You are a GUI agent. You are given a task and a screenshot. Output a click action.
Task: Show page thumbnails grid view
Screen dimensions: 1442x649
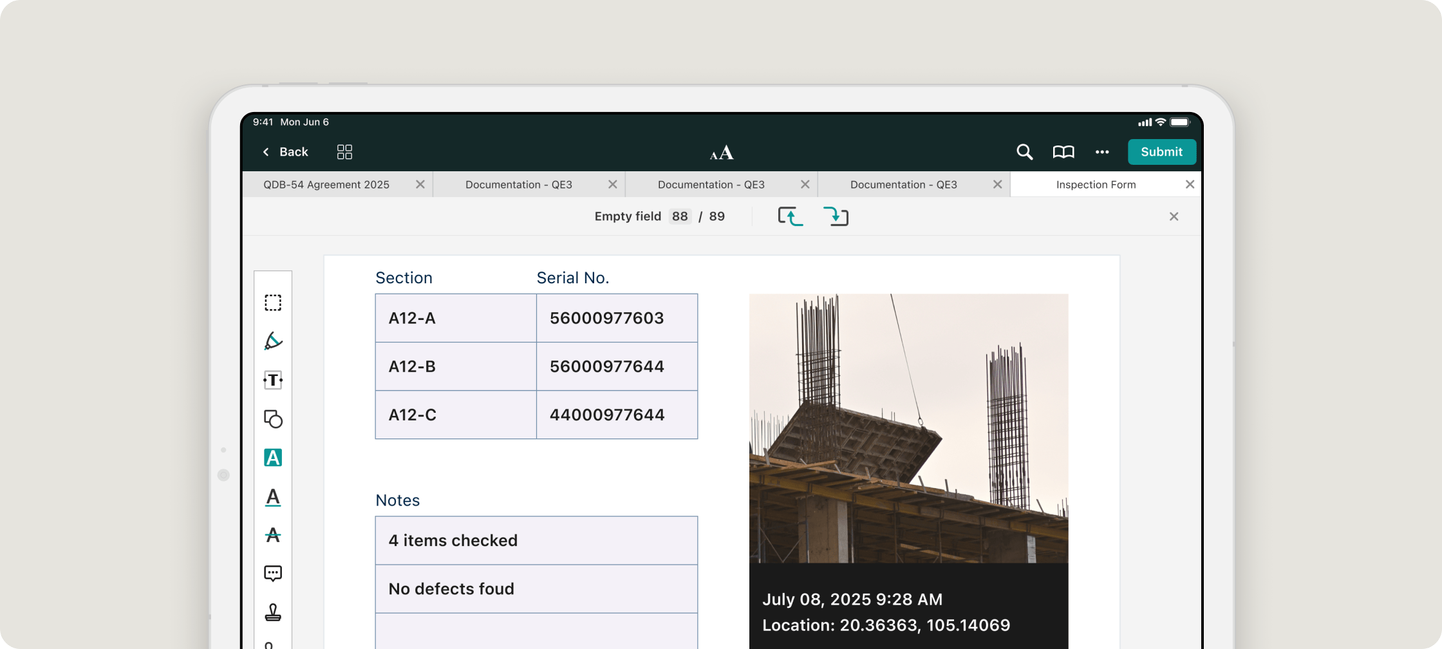coord(344,152)
